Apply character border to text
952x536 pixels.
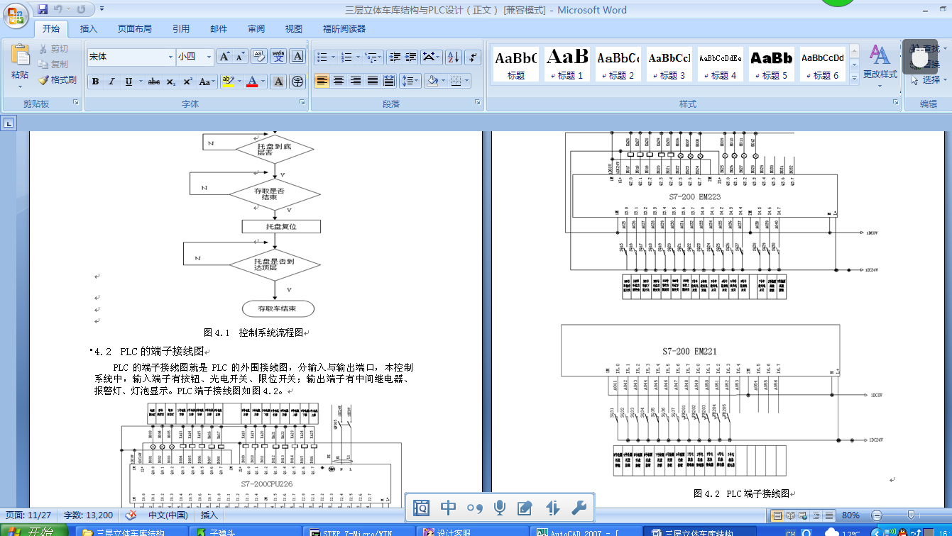point(298,57)
